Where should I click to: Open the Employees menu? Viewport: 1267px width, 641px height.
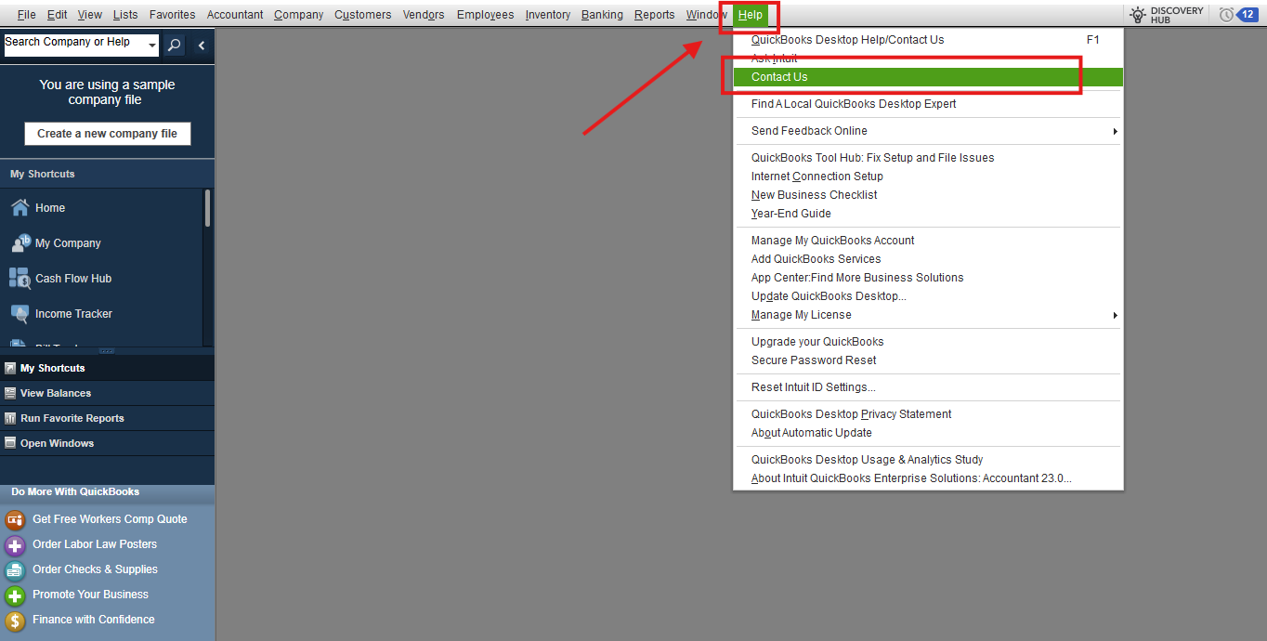(485, 15)
